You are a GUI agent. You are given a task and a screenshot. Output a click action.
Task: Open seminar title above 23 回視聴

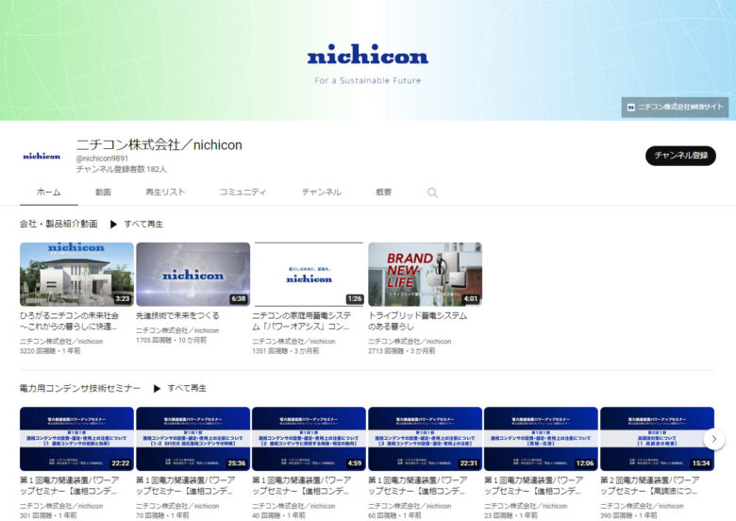pyautogui.click(x=534, y=486)
